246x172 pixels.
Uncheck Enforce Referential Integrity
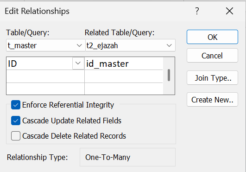16,105
